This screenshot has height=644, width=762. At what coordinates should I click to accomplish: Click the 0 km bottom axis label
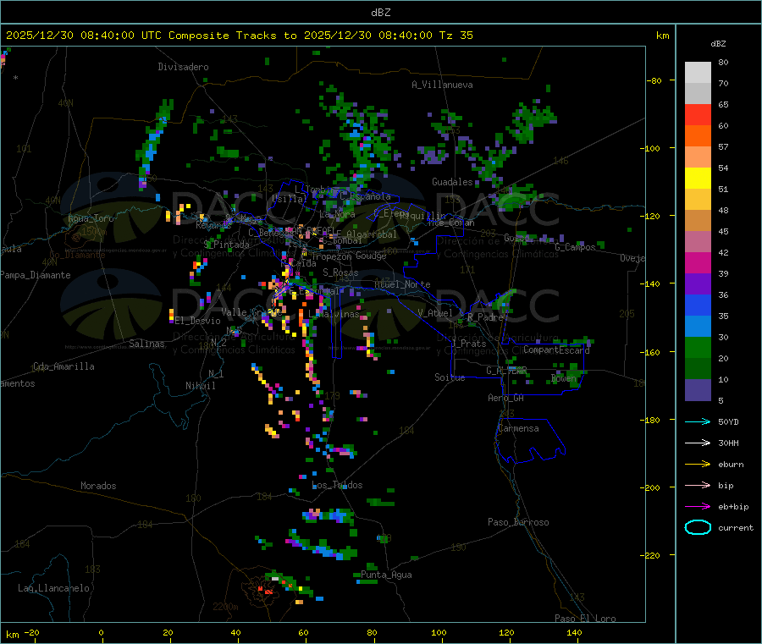(101, 632)
